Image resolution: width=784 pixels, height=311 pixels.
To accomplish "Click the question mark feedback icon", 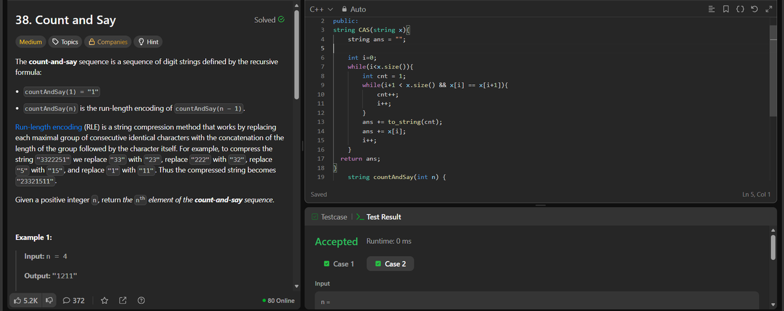I will pos(140,301).
